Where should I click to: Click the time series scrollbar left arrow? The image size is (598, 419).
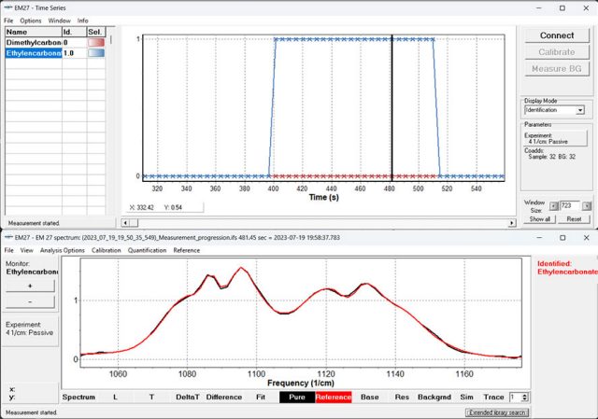pos(125,223)
